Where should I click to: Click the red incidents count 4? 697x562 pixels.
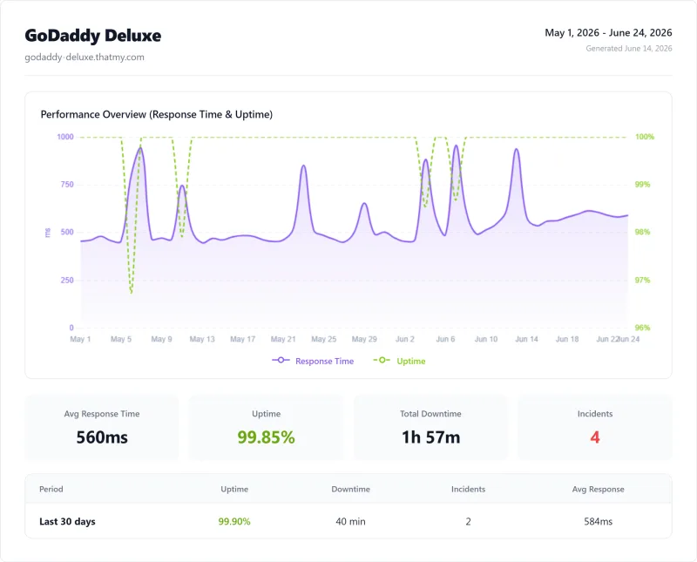[595, 437]
